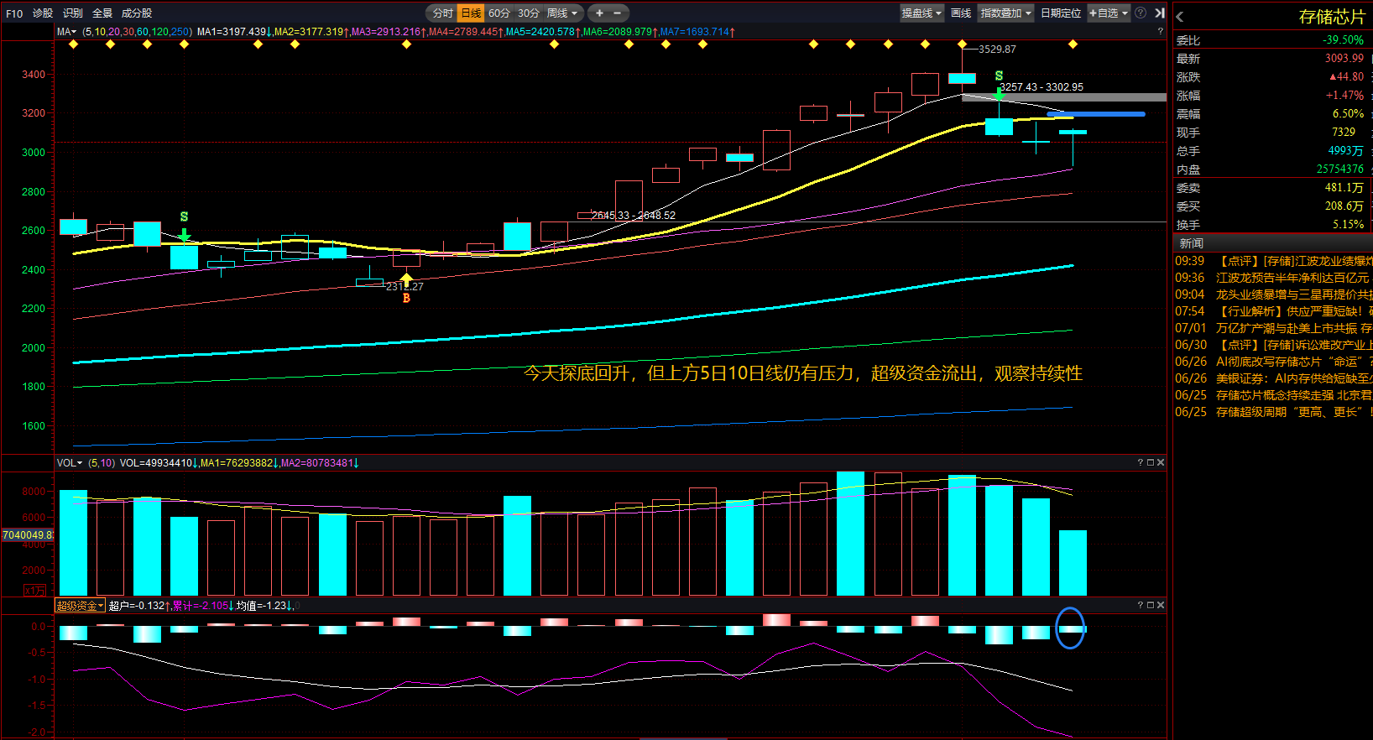
Task: Open the 超级资金 panel help question mark
Action: click(1141, 605)
